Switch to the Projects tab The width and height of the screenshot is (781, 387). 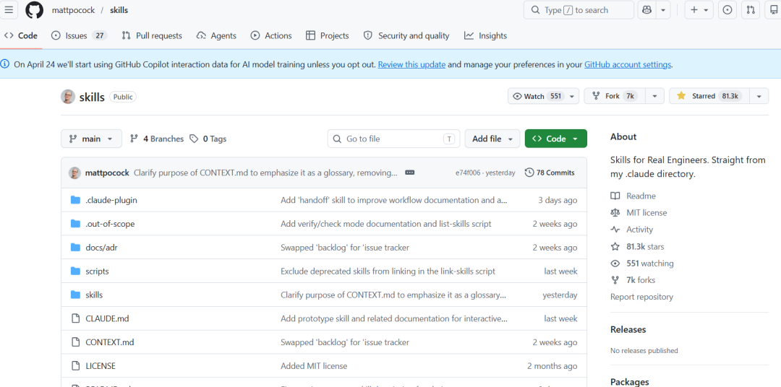coord(328,36)
